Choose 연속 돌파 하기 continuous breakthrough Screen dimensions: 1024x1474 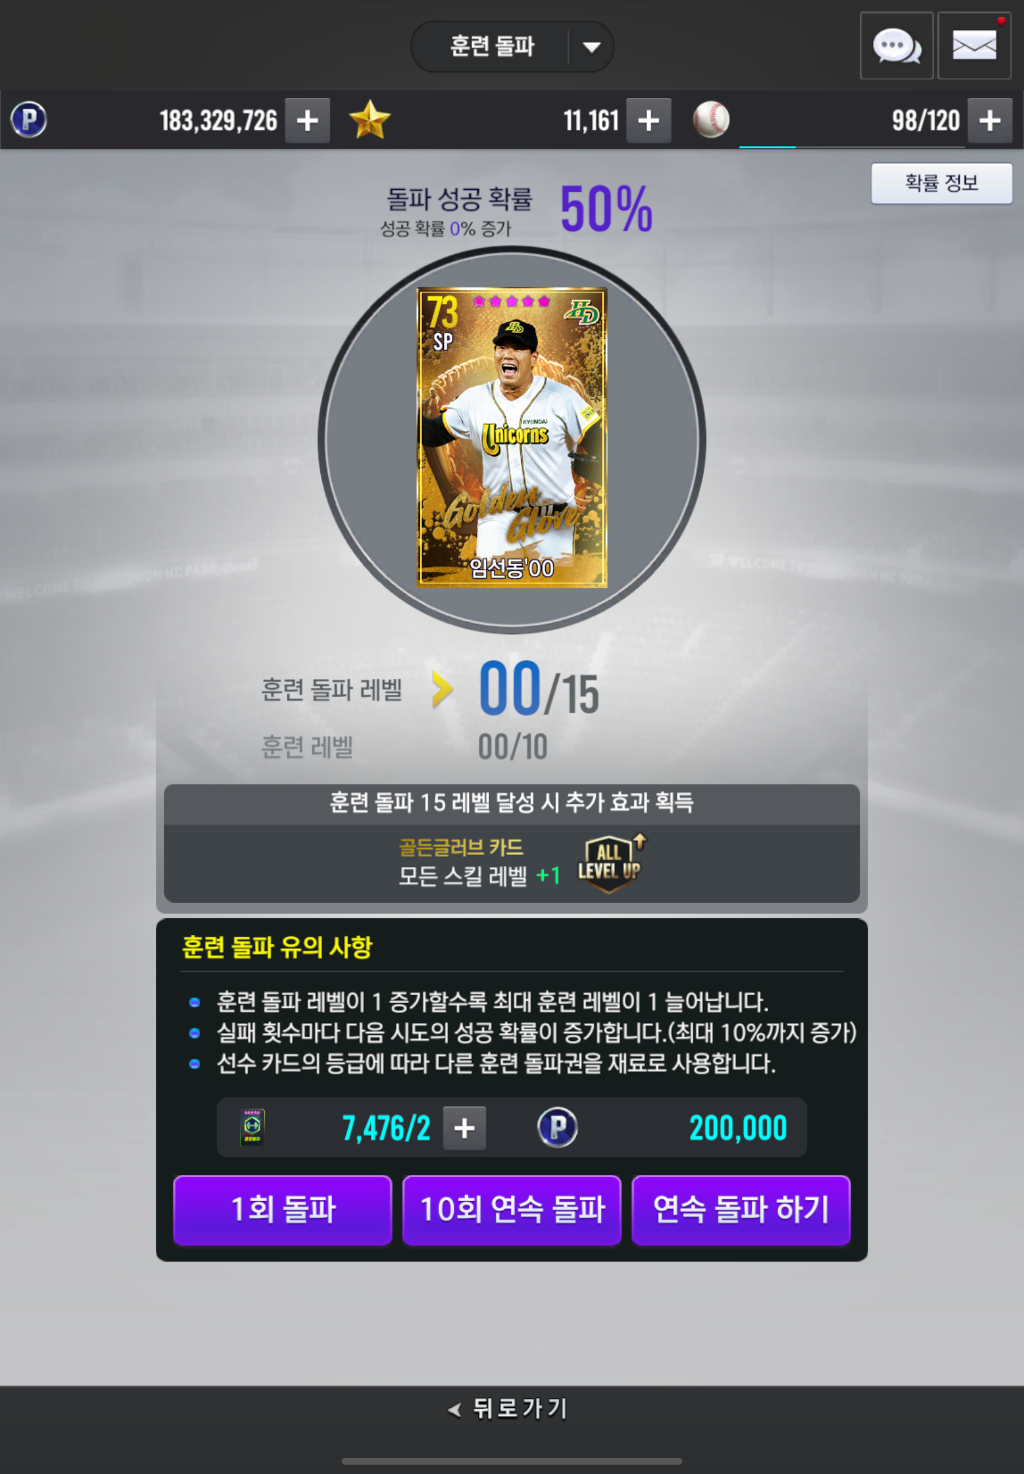(x=741, y=1210)
